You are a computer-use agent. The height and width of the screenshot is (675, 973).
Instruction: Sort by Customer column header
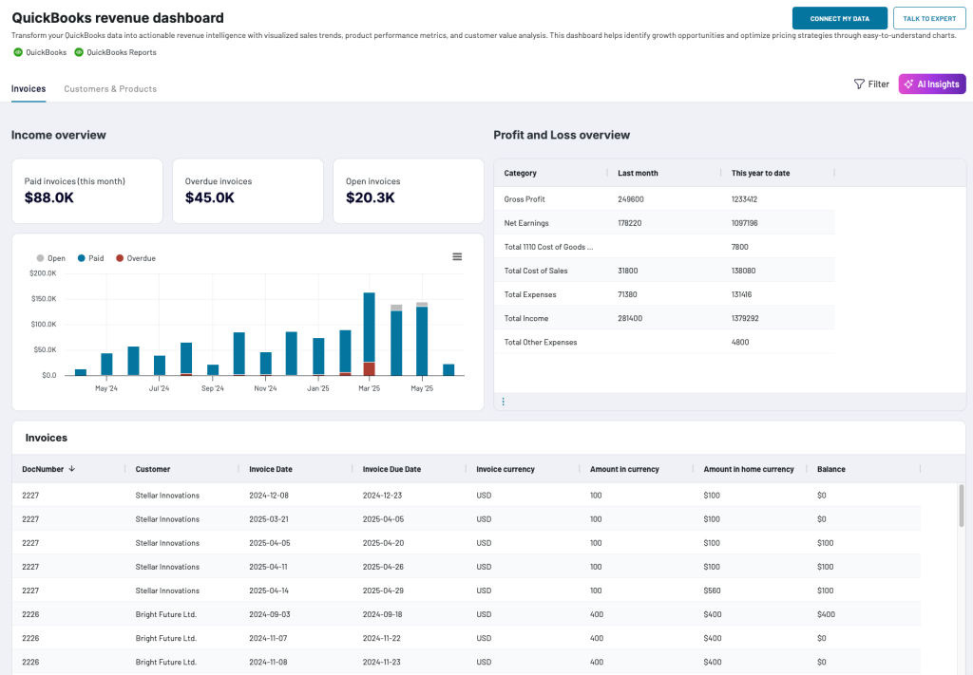[x=153, y=469]
